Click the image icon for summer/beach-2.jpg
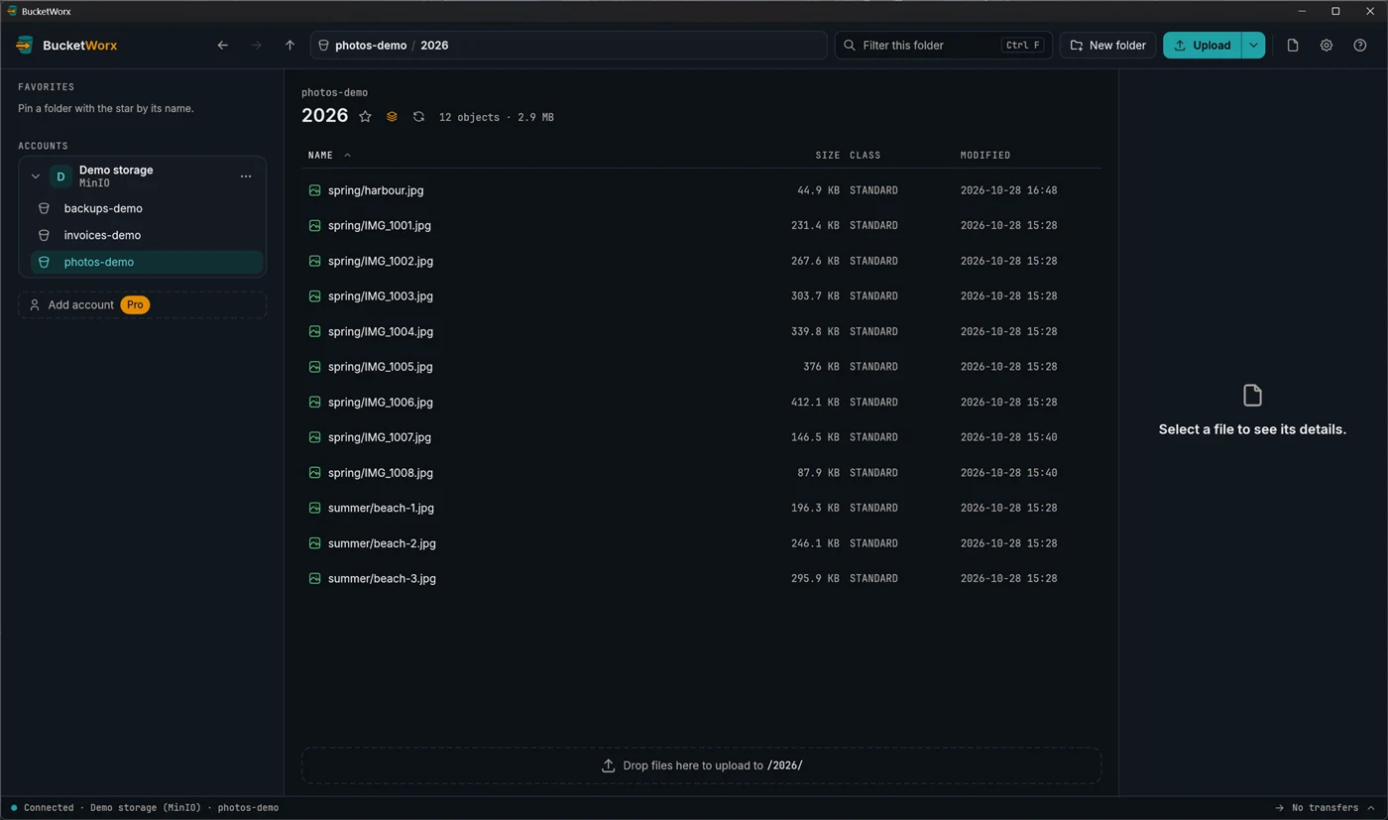Image resolution: width=1388 pixels, height=820 pixels. (314, 543)
